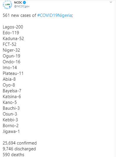Image resolution: width=117 pixels, height=157 pixels.
Task: Select the Edo-119 line
Action: click(x=11, y=33)
